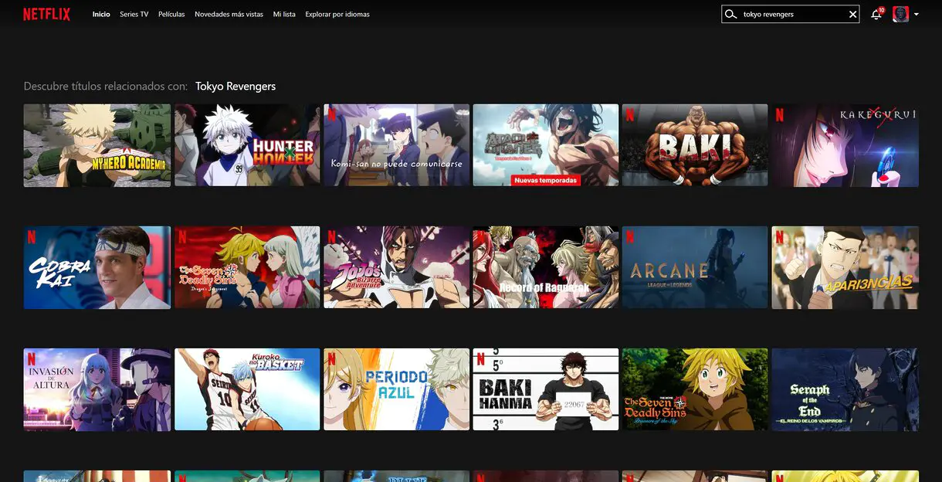Open Record of Ragnarok
Viewport: 942px width, 482px height.
point(546,267)
